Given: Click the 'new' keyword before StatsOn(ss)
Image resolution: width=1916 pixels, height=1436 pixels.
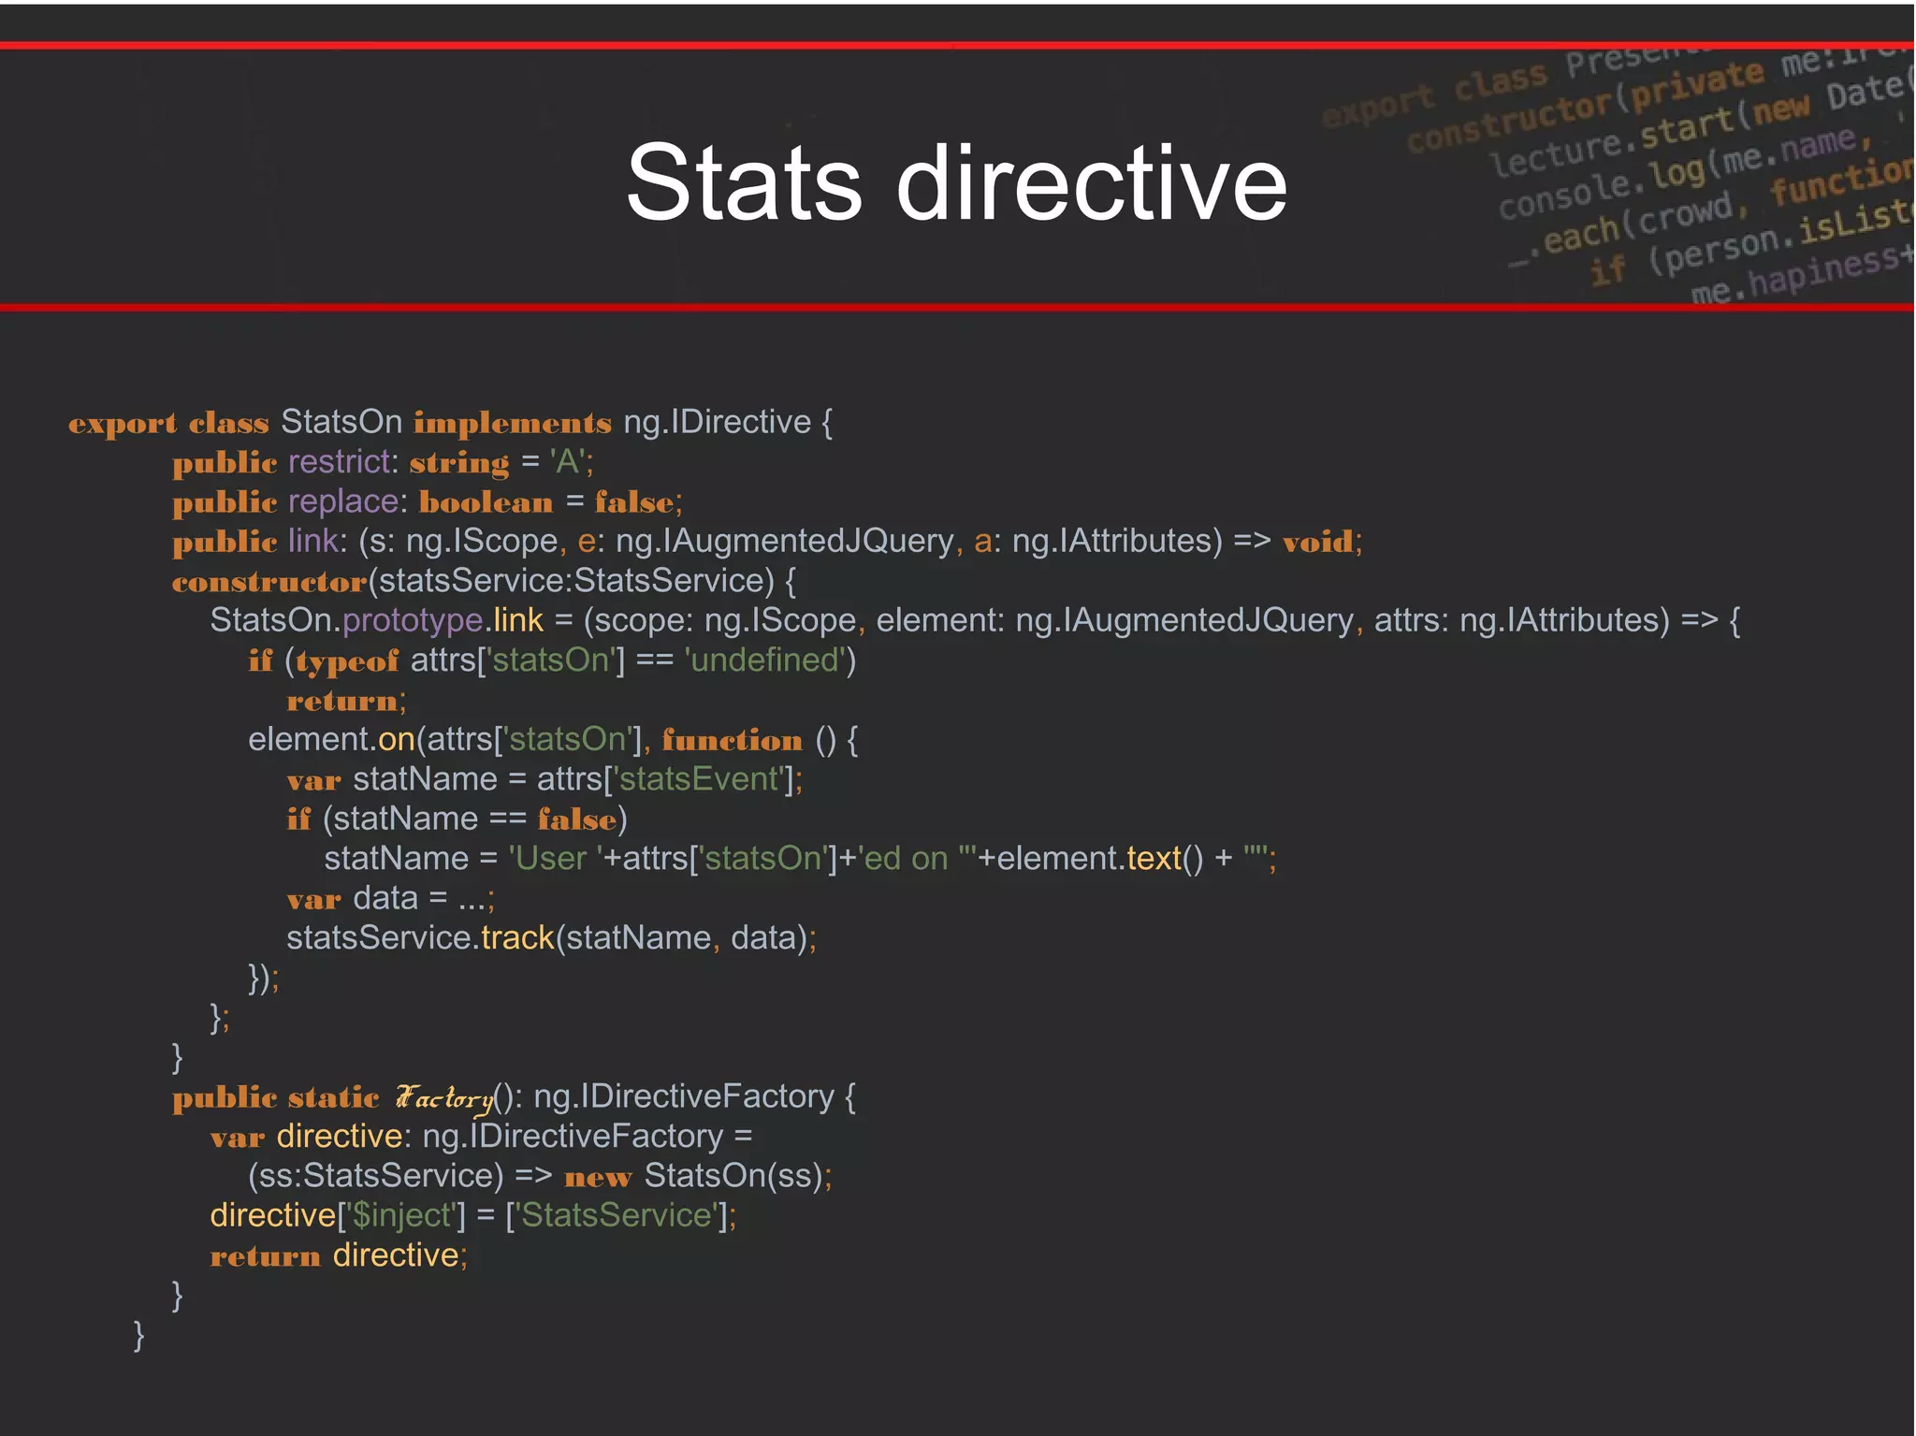Looking at the screenshot, I should (x=598, y=1177).
